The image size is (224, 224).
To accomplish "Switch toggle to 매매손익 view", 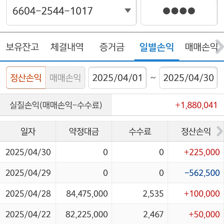I will [65, 78].
